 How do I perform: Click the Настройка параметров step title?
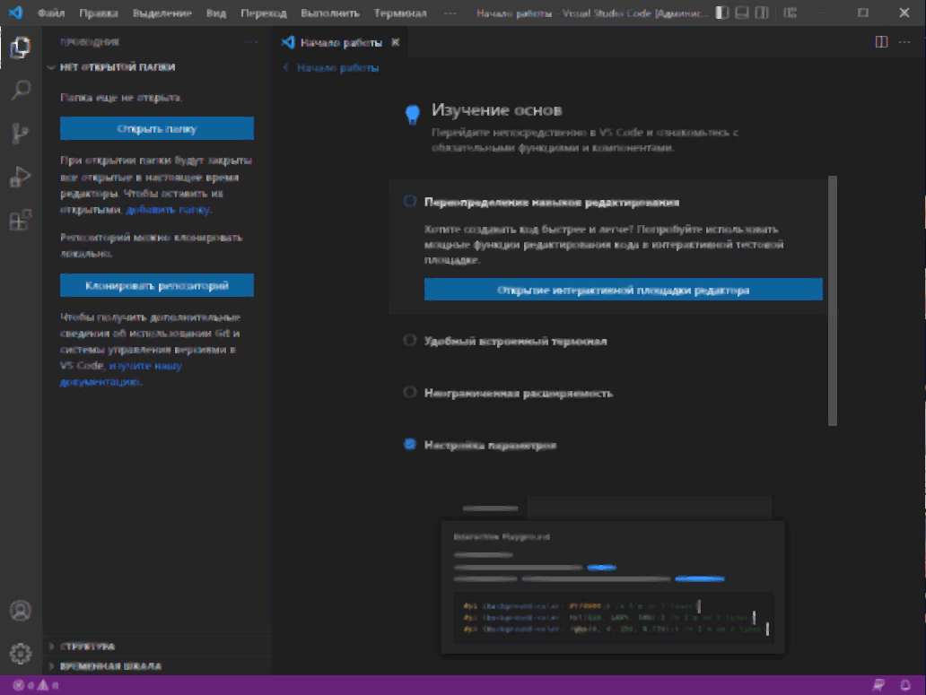coord(490,445)
